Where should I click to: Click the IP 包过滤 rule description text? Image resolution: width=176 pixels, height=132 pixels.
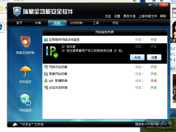92,51
